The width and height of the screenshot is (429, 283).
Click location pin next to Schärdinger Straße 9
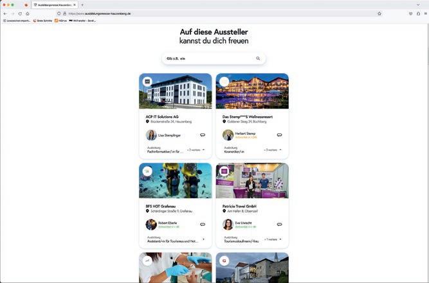147,211
